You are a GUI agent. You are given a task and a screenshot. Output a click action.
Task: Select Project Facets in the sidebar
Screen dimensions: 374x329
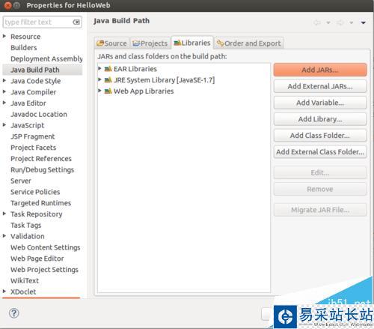click(x=34, y=148)
